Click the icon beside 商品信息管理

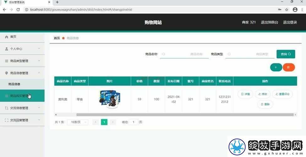coord(7,73)
